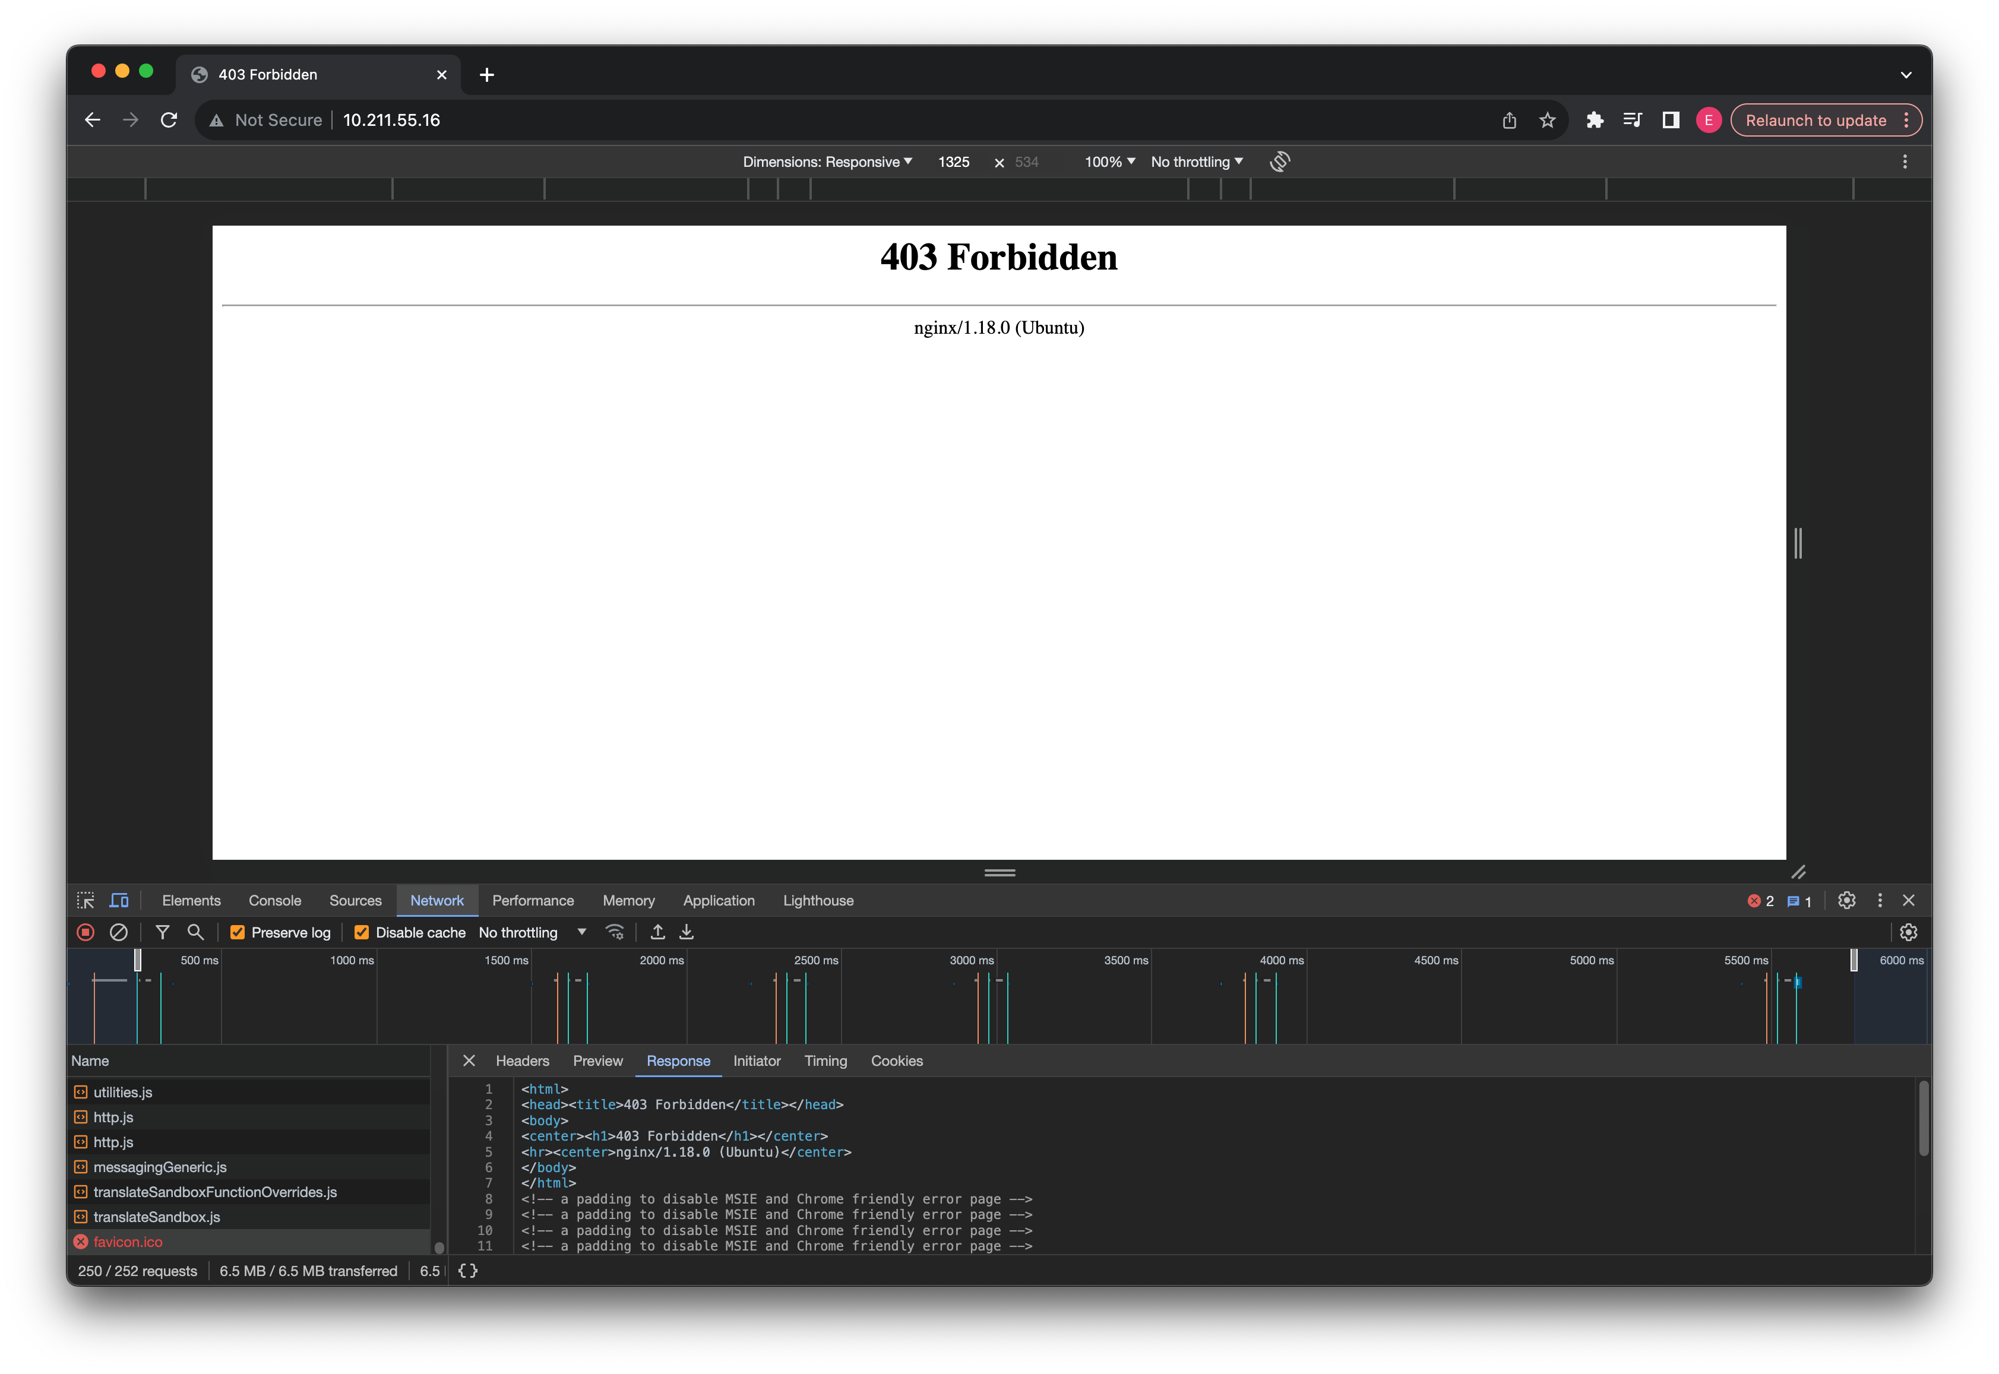
Task: Switch to the Sources tab
Action: [355, 901]
